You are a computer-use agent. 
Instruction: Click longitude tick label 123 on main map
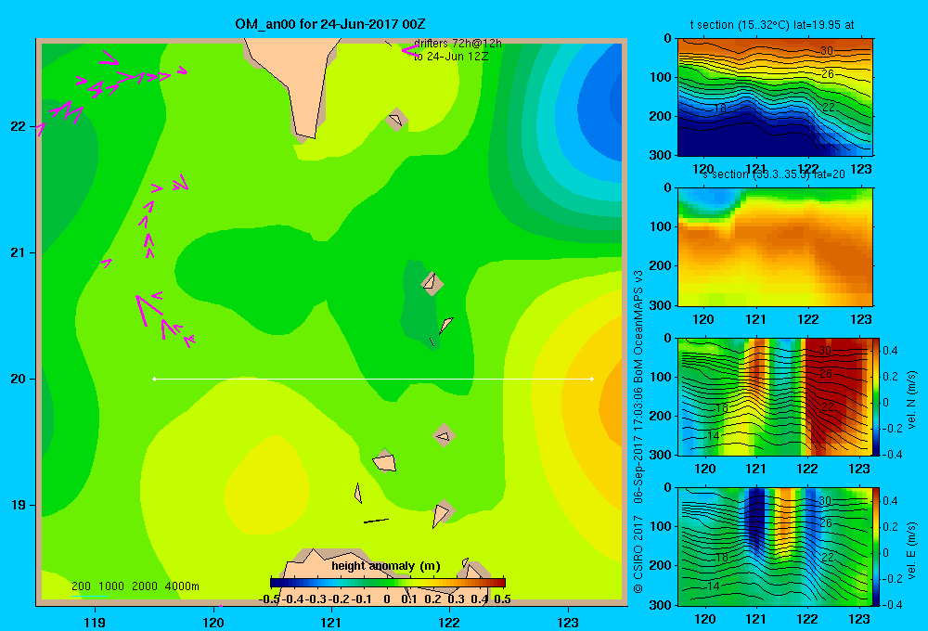pos(568,622)
